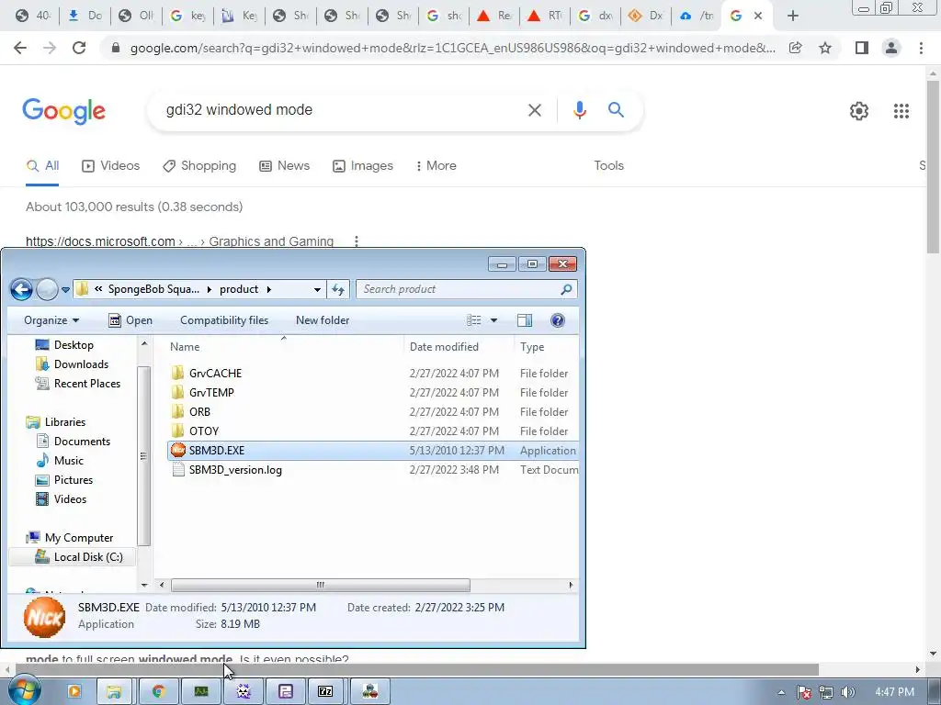Open Chrome side panel icon
Image resolution: width=941 pixels, height=705 pixels.
pos(862,48)
